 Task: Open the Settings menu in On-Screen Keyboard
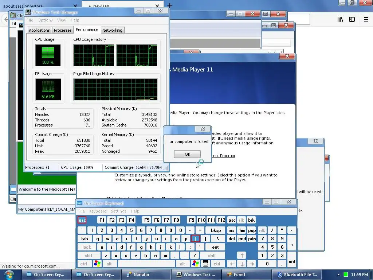(x=118, y=211)
